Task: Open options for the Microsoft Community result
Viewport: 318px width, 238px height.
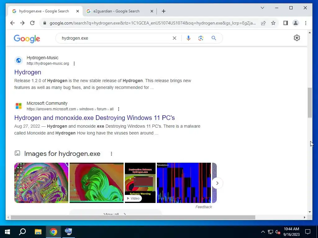Action: tap(119, 109)
